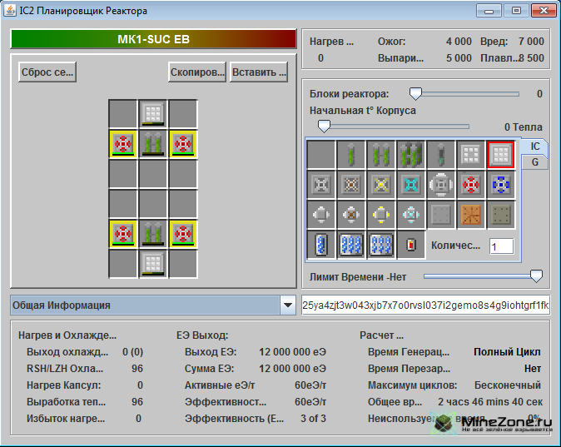Select the empty slot in component palette

321,154
